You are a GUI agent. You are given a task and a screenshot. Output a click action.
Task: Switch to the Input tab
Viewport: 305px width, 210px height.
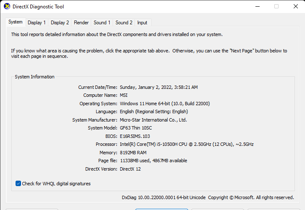[x=142, y=23]
